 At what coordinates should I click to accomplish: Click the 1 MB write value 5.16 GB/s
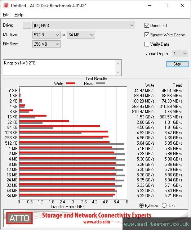coord(146,149)
